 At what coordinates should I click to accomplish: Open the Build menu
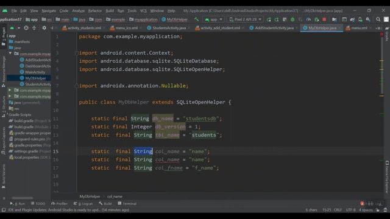click(110, 11)
